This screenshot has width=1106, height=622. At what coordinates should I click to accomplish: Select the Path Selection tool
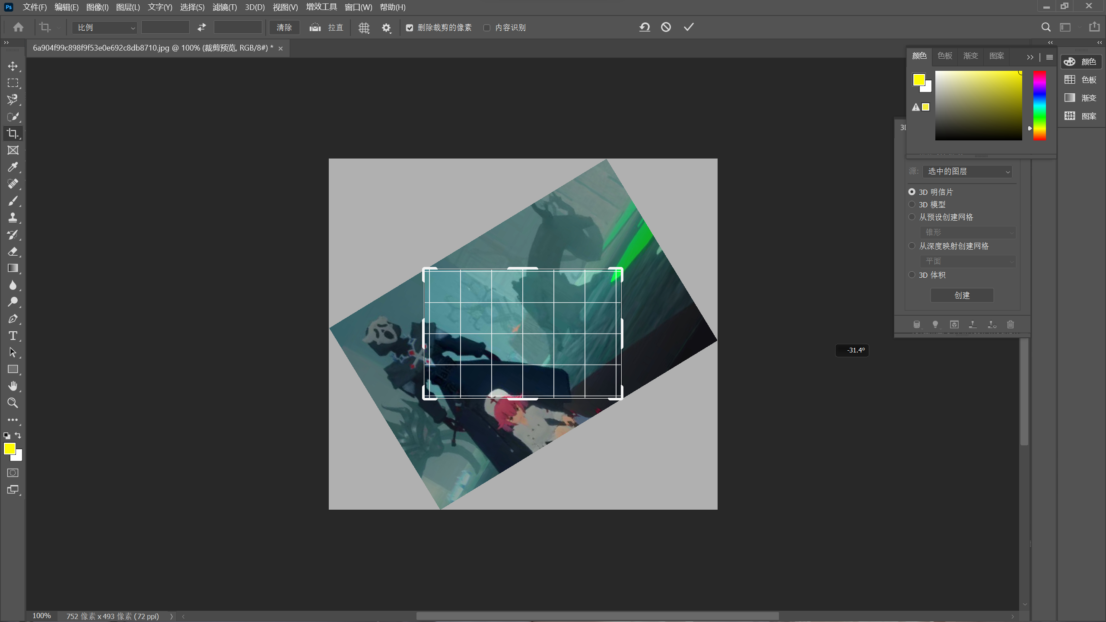tap(13, 352)
